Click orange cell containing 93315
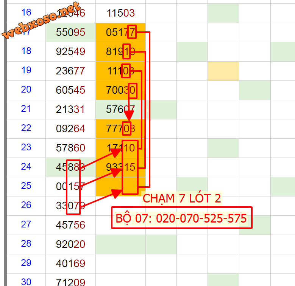 point(120,167)
